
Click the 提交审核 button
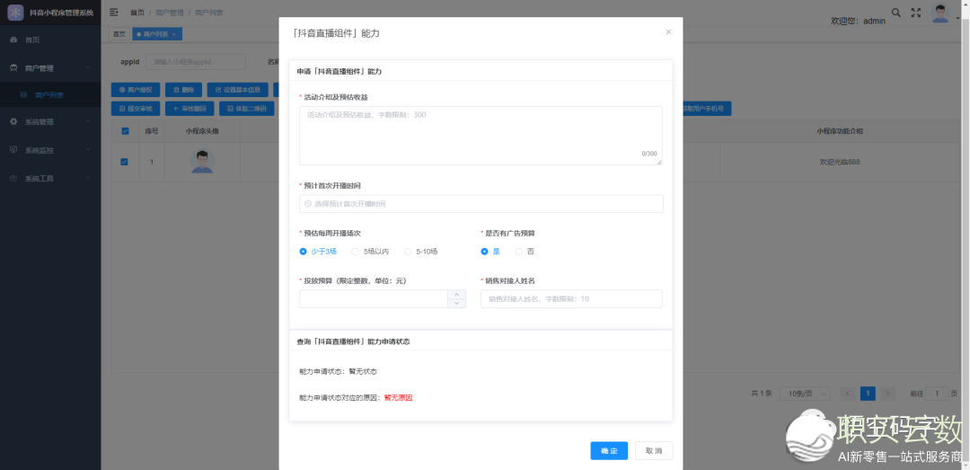pos(136,109)
